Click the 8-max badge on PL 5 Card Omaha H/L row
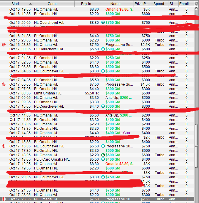Viewport: 199px width, 203px height. [103, 159]
